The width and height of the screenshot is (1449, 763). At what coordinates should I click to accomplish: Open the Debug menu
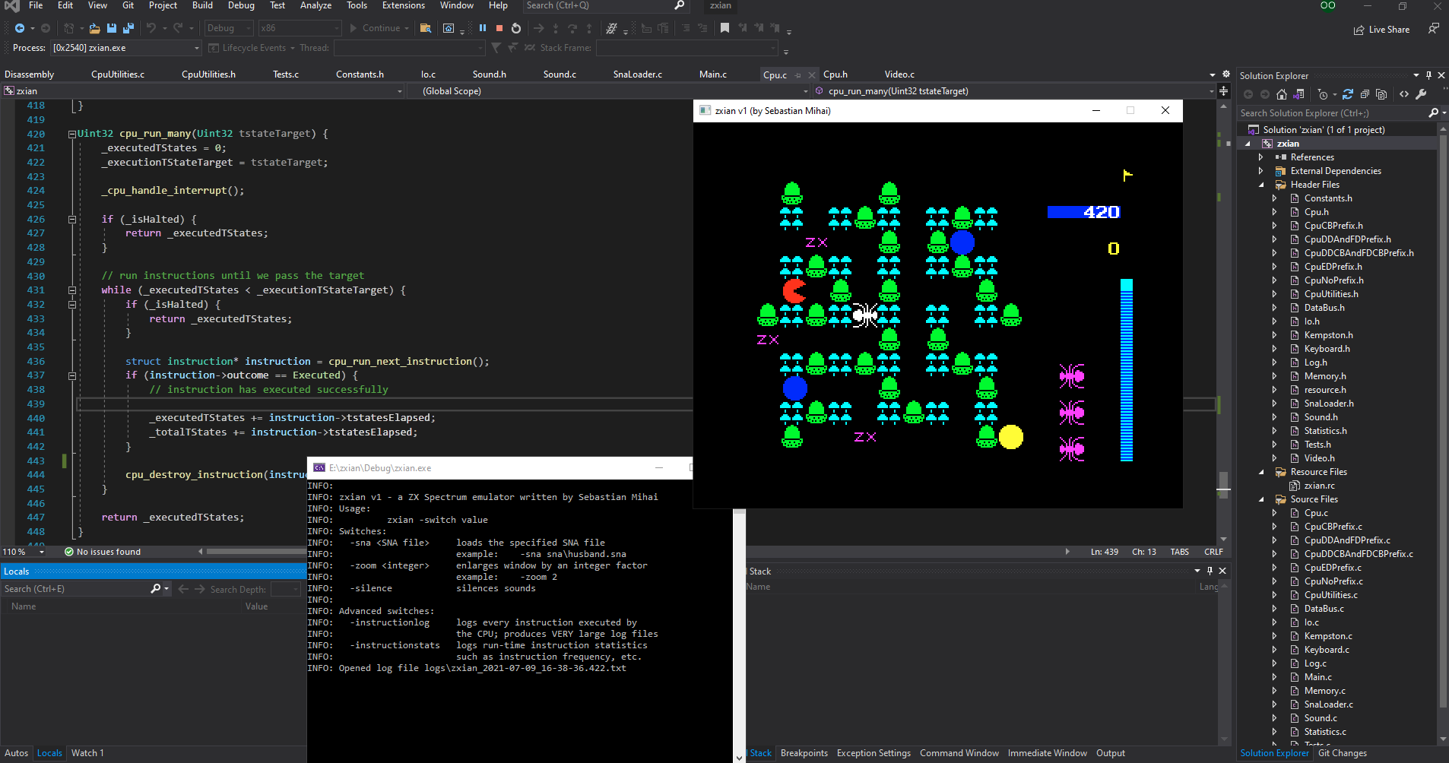point(241,5)
